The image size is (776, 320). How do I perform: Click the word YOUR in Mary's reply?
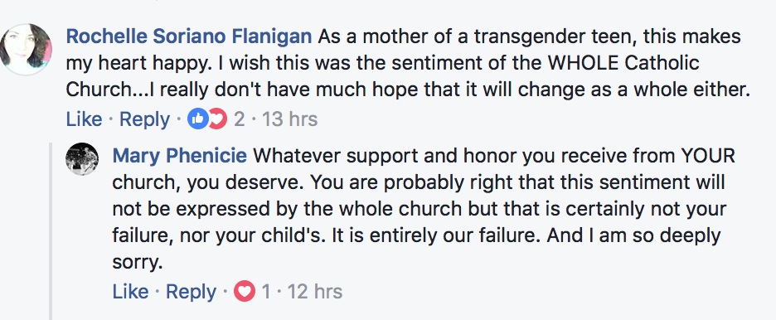click(707, 157)
